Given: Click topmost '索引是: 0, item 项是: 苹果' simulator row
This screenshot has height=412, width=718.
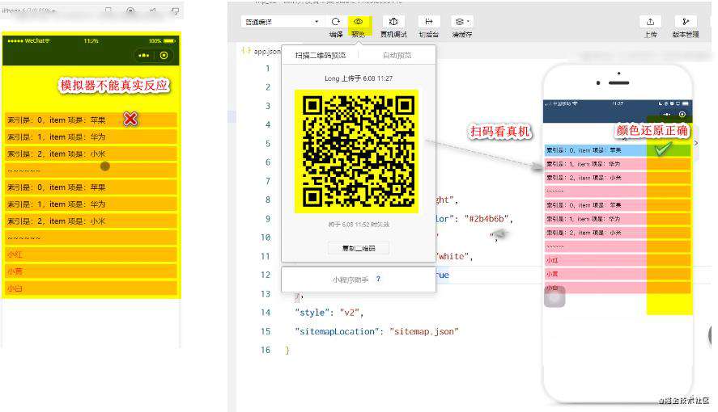Looking at the screenshot, I should tap(91, 120).
